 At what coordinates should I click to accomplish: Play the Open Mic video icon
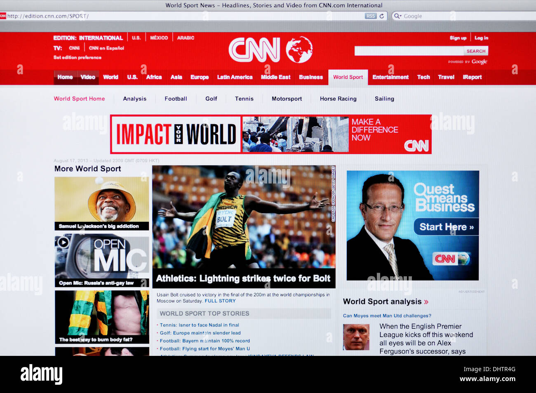click(x=63, y=242)
